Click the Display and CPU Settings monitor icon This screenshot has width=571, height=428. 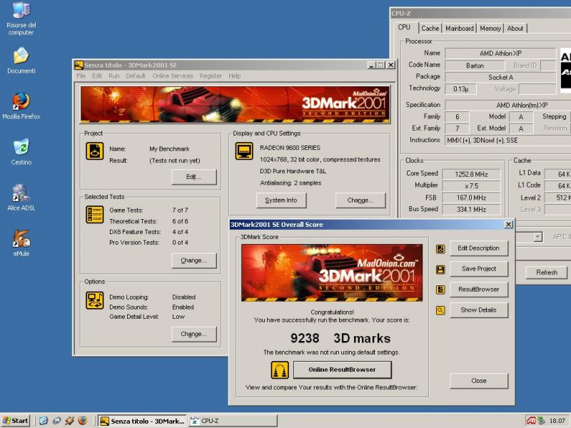click(244, 151)
